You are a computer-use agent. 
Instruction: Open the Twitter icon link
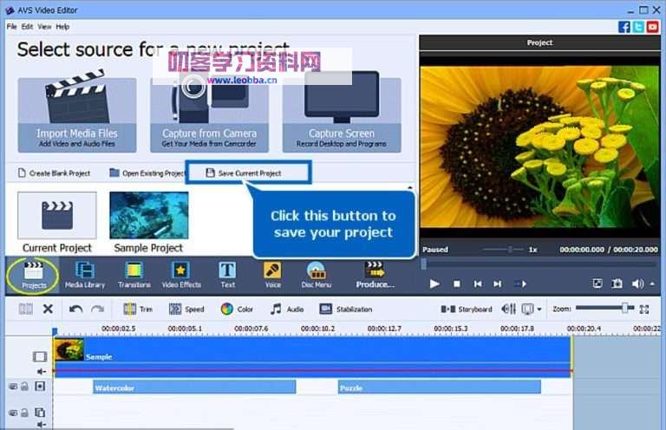click(x=638, y=27)
